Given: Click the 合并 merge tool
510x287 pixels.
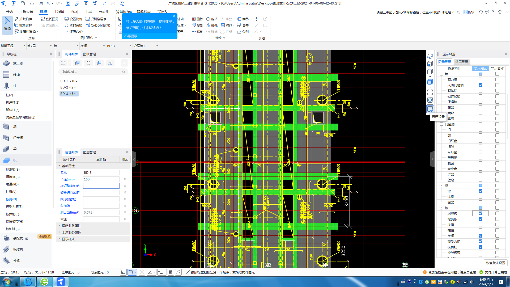Looking at the screenshot, I should point(243,25).
